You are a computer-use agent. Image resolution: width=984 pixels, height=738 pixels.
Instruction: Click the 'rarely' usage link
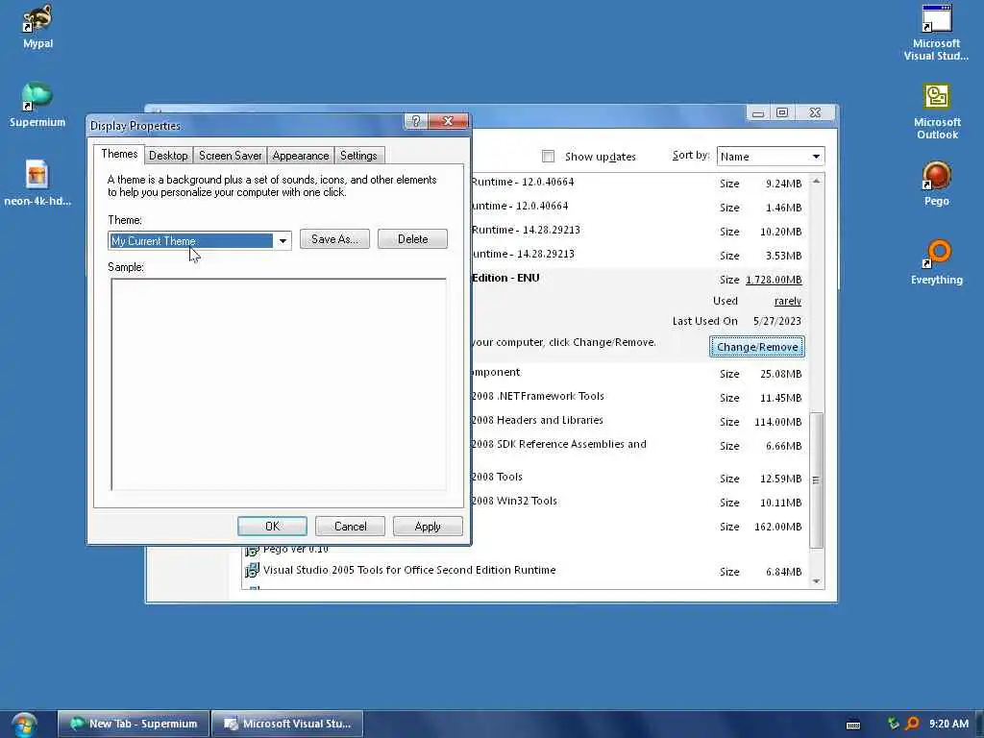(788, 301)
